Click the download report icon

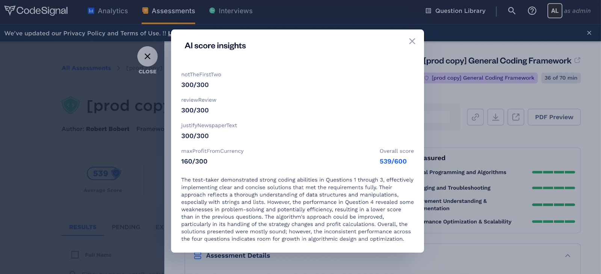(x=495, y=117)
